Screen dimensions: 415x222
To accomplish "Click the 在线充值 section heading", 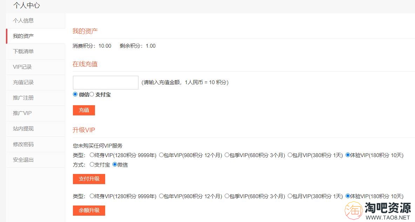I will pyautogui.click(x=85, y=64).
